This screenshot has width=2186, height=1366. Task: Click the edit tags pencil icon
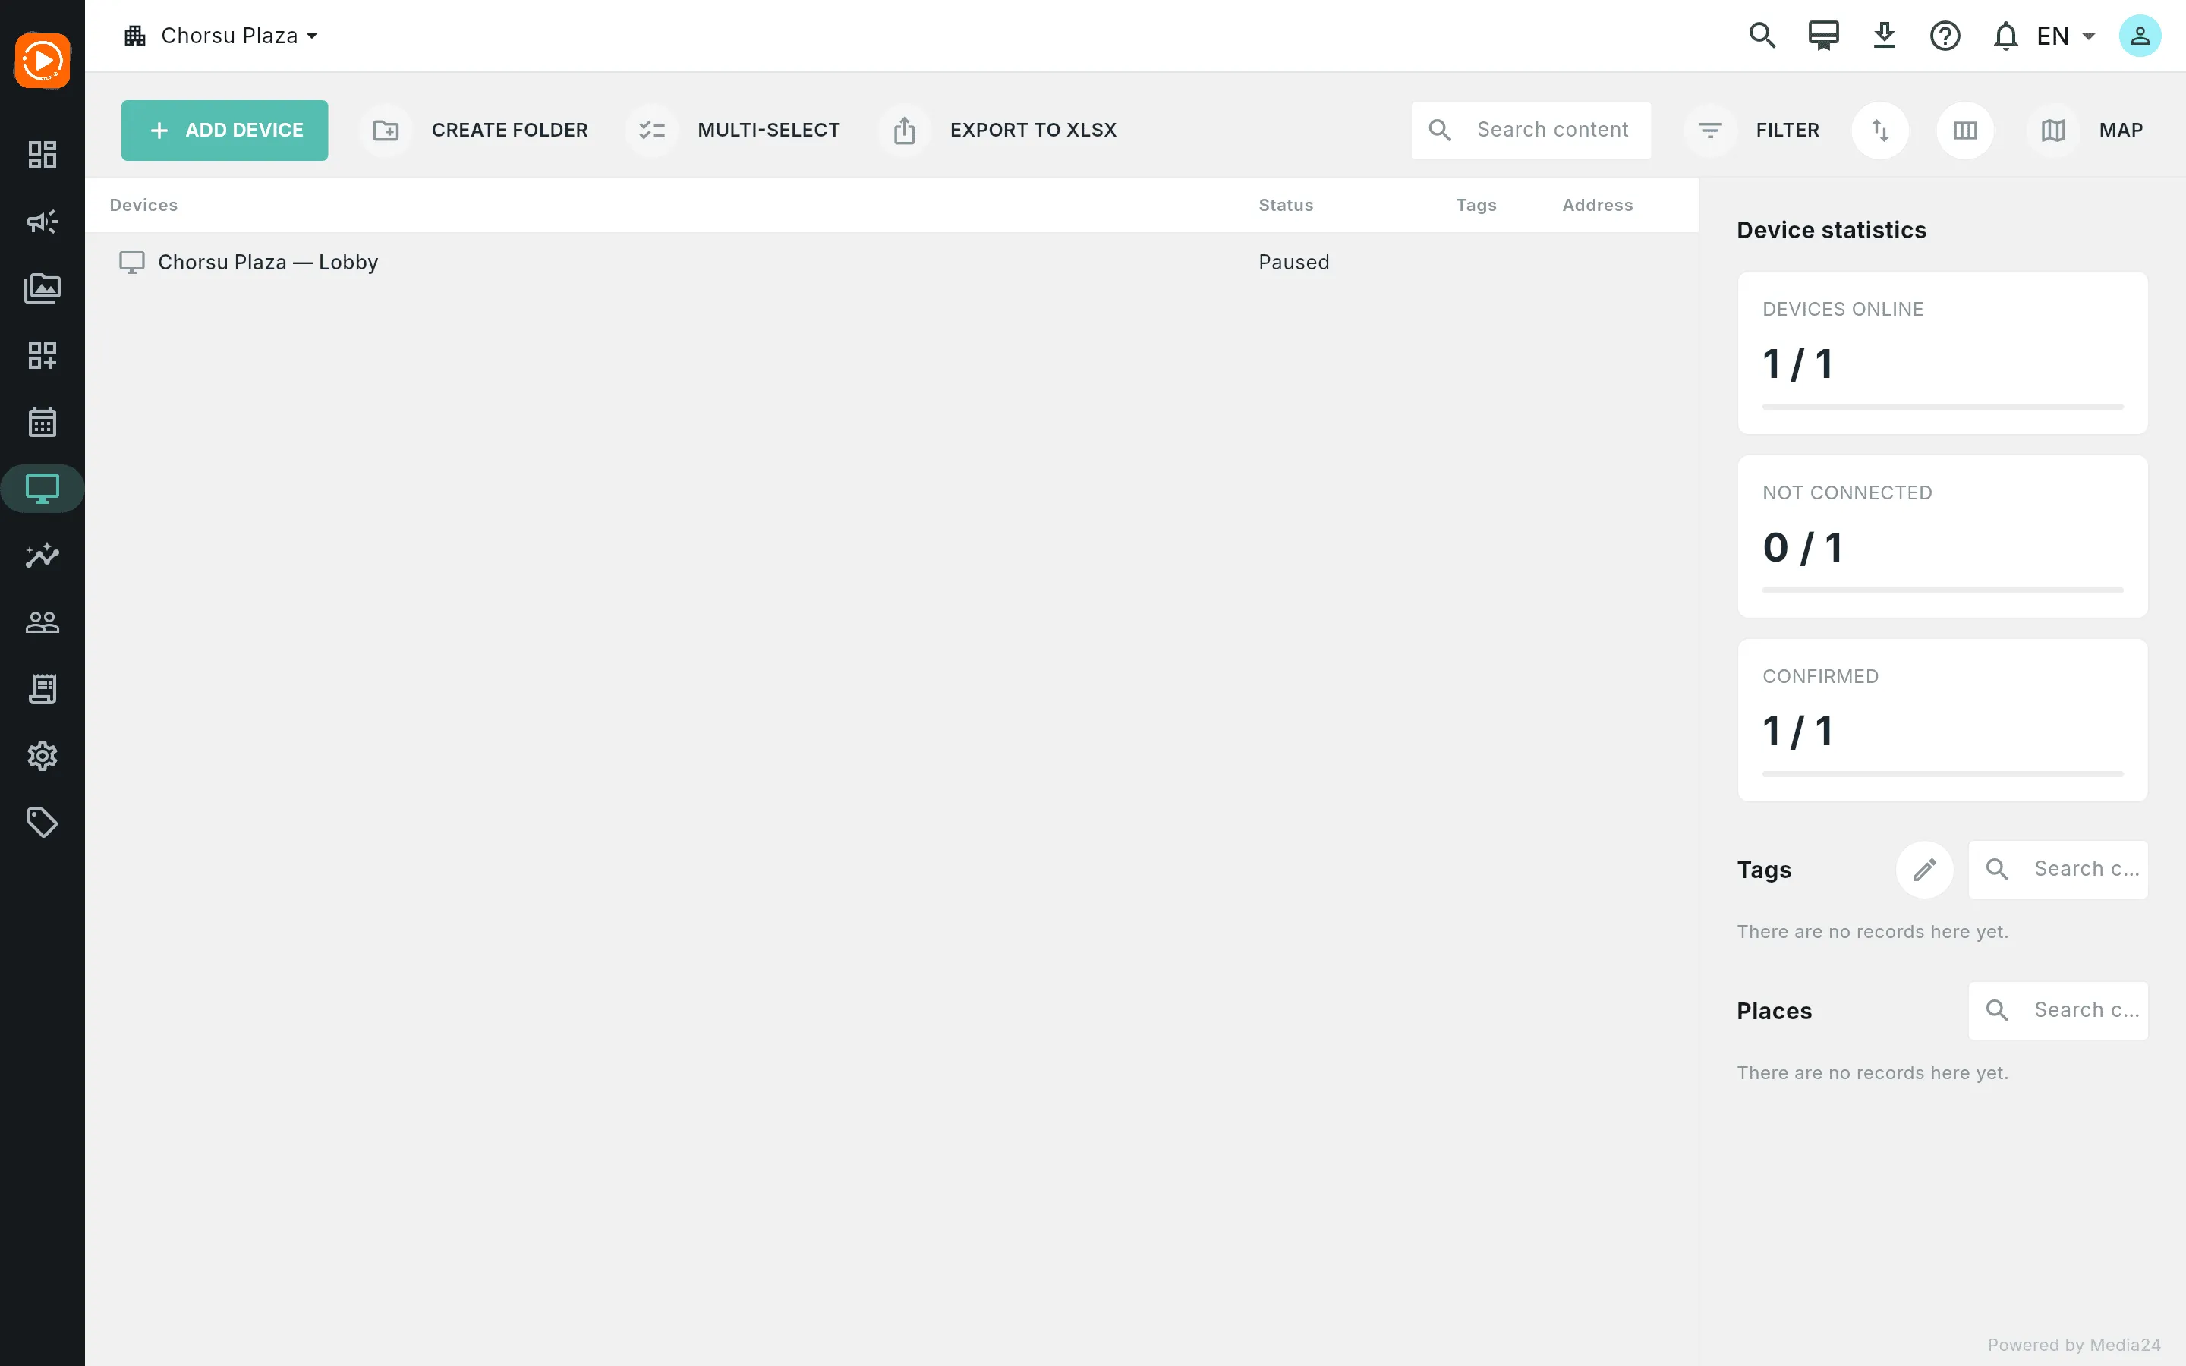tap(1924, 869)
